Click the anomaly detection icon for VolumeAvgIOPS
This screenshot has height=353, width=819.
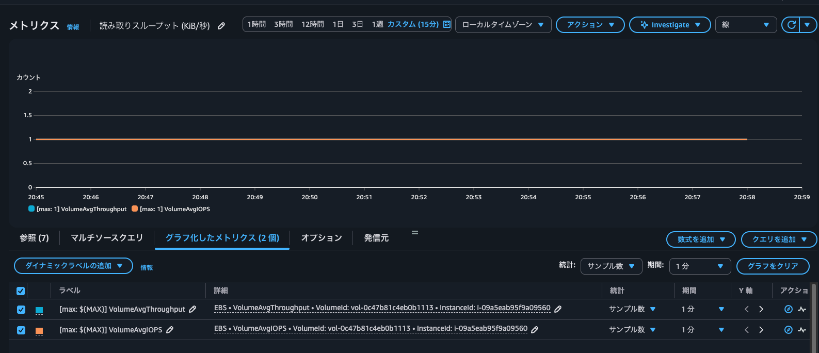[802, 330]
